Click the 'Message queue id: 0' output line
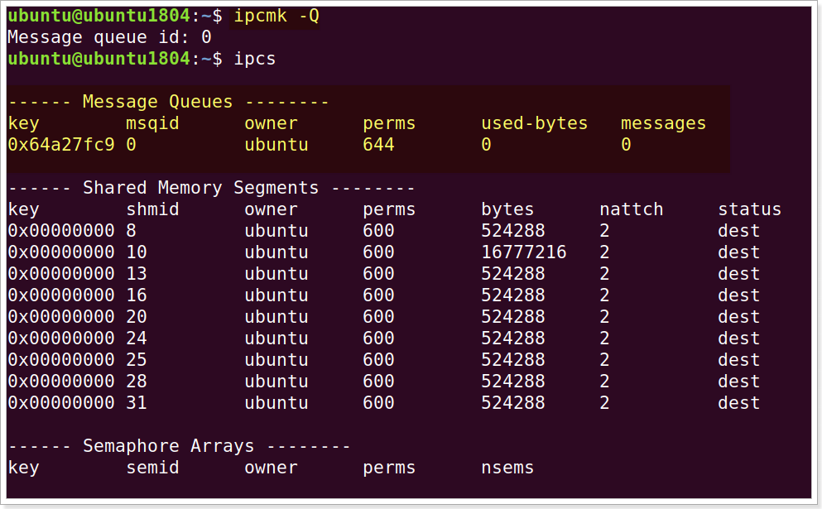The image size is (822, 509). [x=109, y=37]
